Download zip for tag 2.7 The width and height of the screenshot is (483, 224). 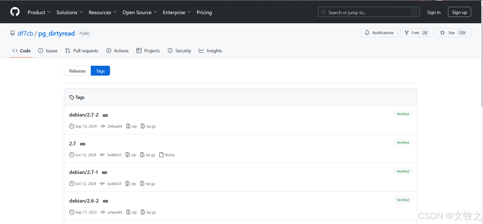tap(131, 155)
